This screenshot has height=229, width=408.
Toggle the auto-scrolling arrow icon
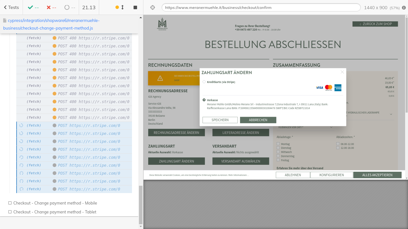tap(122, 7)
